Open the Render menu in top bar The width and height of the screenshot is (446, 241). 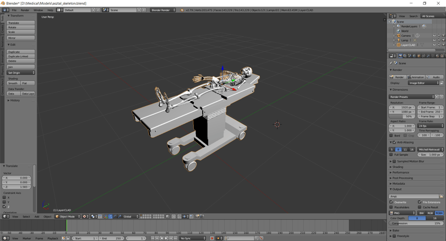[25, 10]
